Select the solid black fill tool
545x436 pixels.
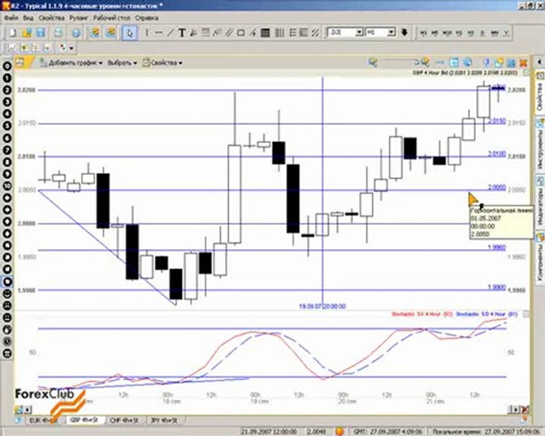pyautogui.click(x=265, y=33)
